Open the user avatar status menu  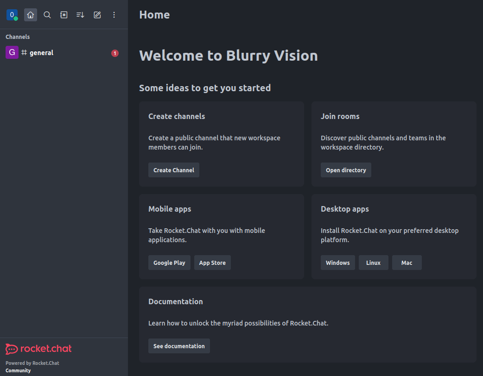pyautogui.click(x=12, y=15)
